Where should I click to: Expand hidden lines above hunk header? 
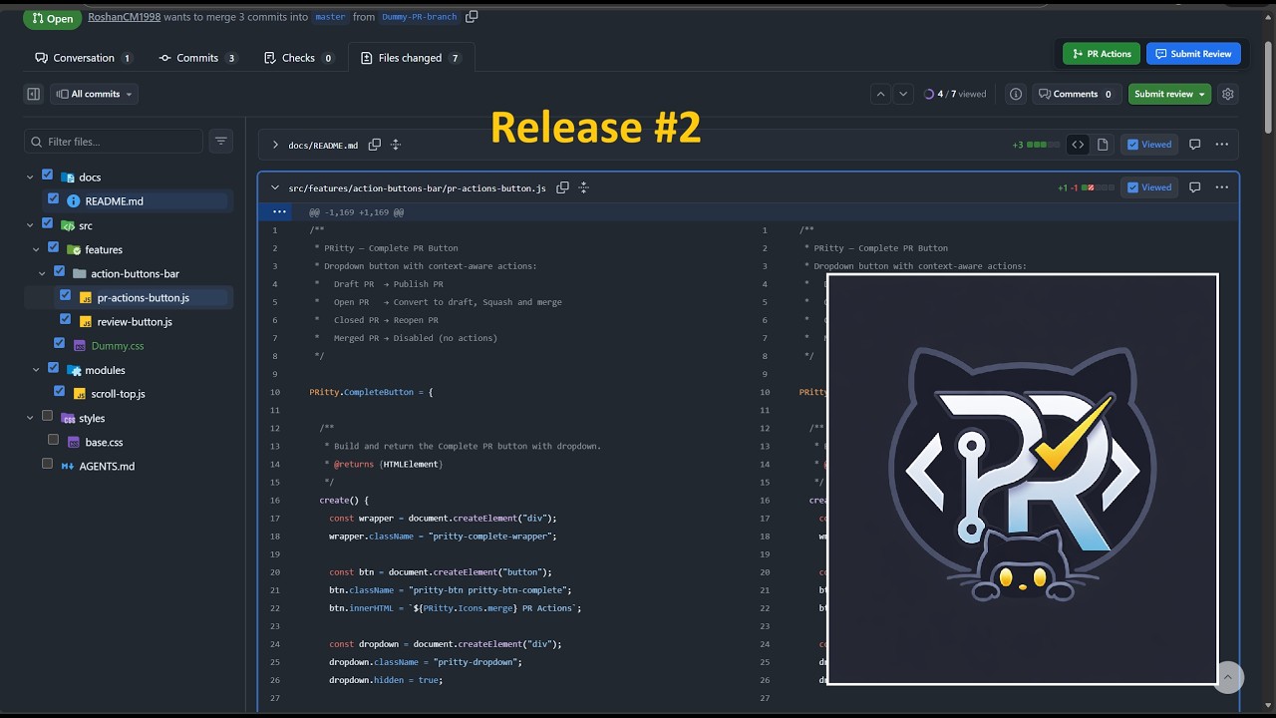[279, 211]
